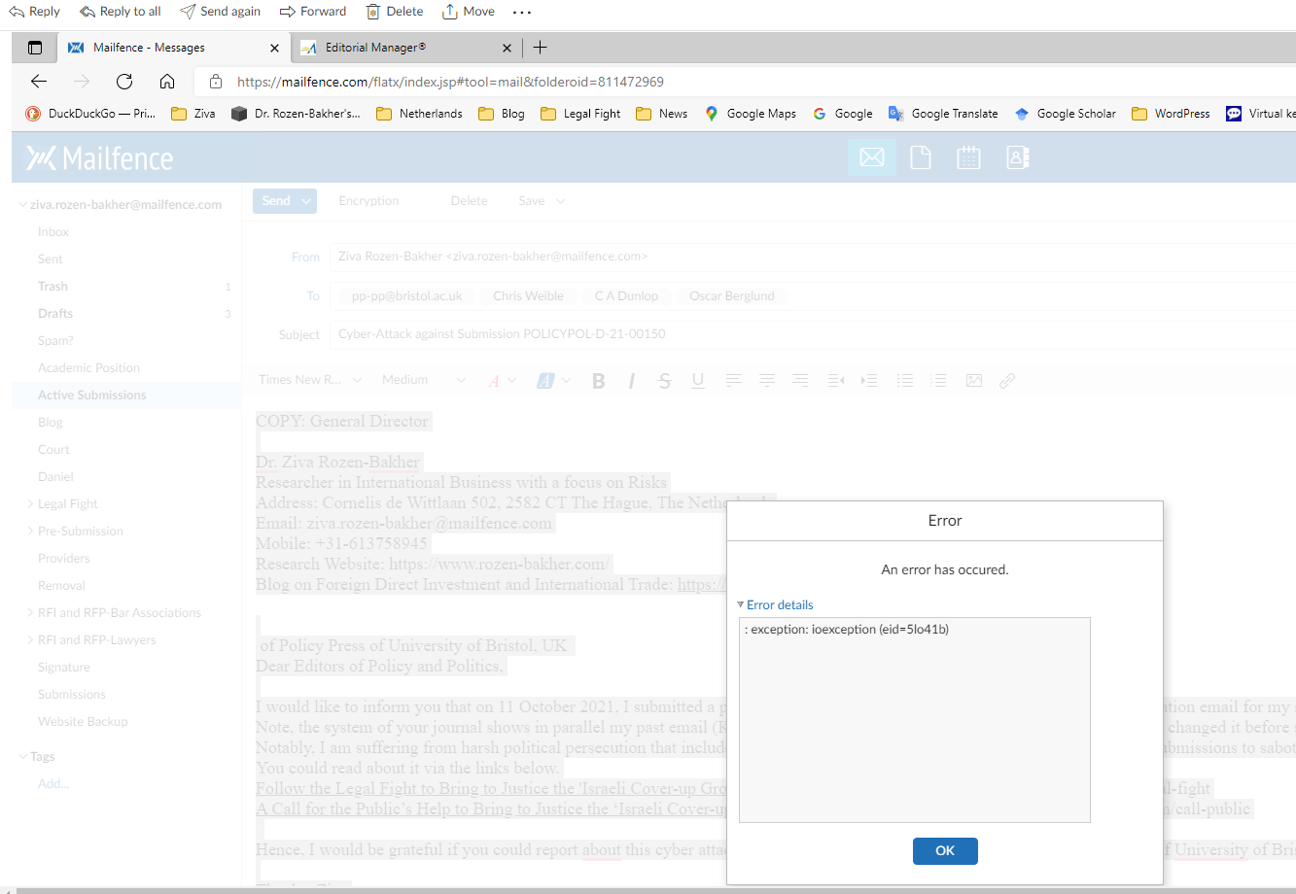Toggle bold formatting
1296x894 pixels.
coord(599,381)
